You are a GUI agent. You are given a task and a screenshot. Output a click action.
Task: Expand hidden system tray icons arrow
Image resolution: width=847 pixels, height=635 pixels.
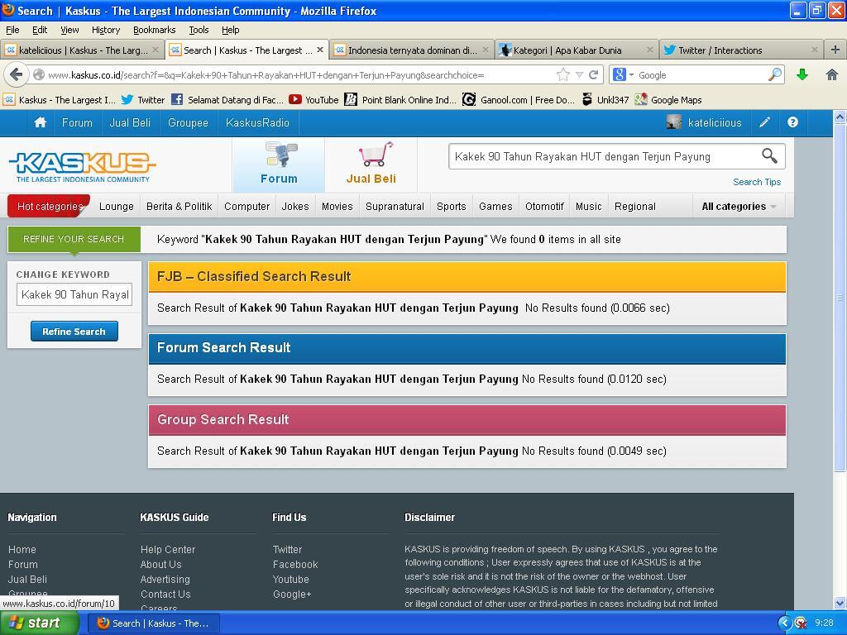click(x=784, y=623)
